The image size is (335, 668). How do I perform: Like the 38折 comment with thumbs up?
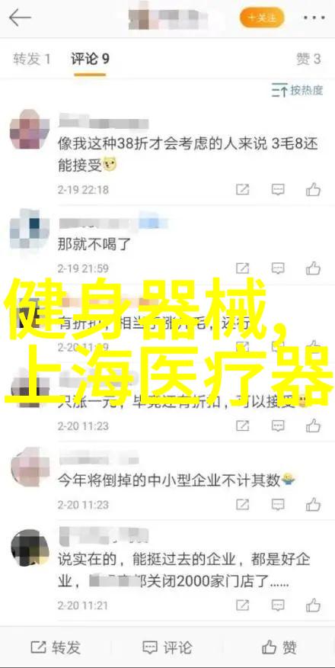click(x=313, y=190)
